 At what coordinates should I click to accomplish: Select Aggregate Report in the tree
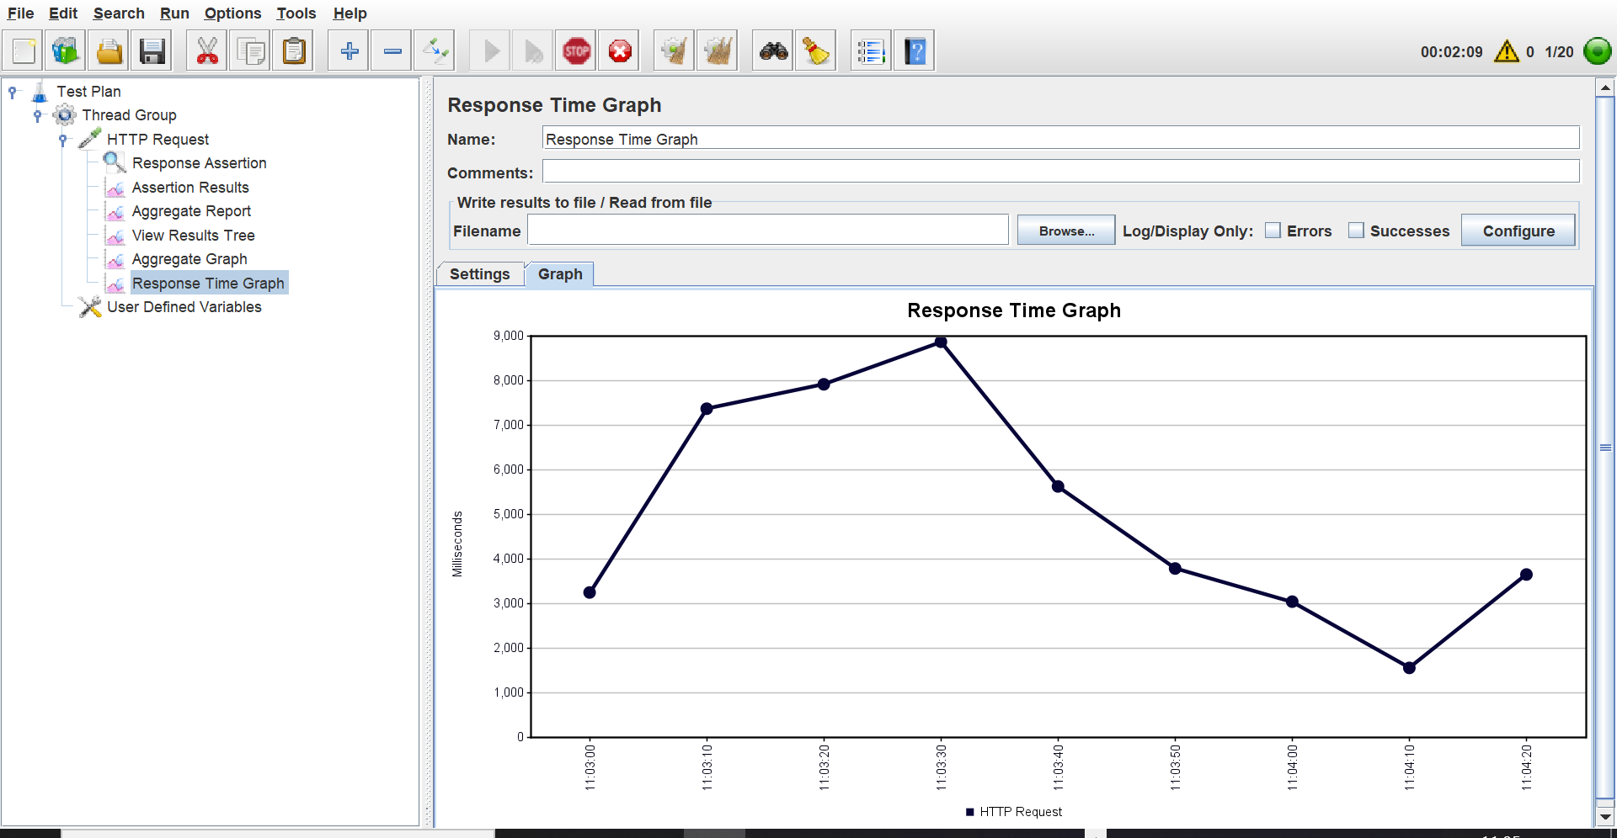pyautogui.click(x=191, y=211)
